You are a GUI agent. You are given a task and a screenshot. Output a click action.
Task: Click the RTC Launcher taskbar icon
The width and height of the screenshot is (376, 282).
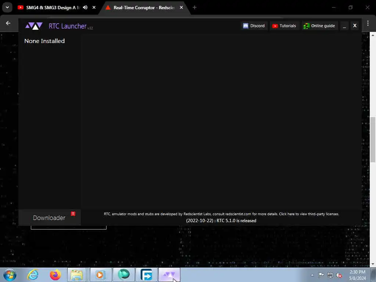pos(169,275)
